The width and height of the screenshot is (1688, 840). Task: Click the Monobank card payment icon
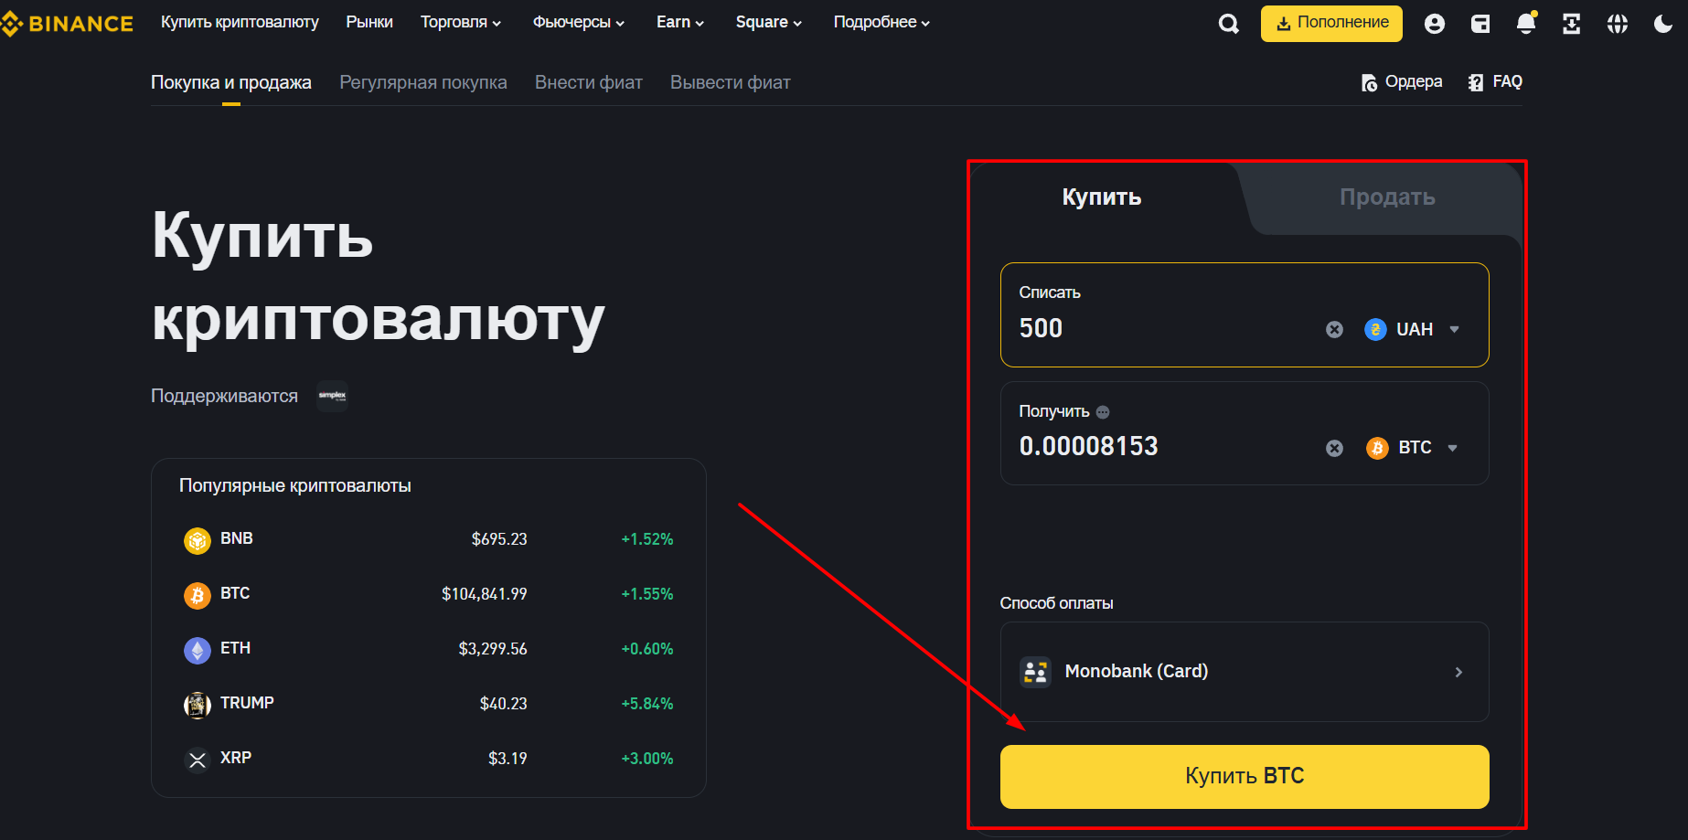[1035, 672]
